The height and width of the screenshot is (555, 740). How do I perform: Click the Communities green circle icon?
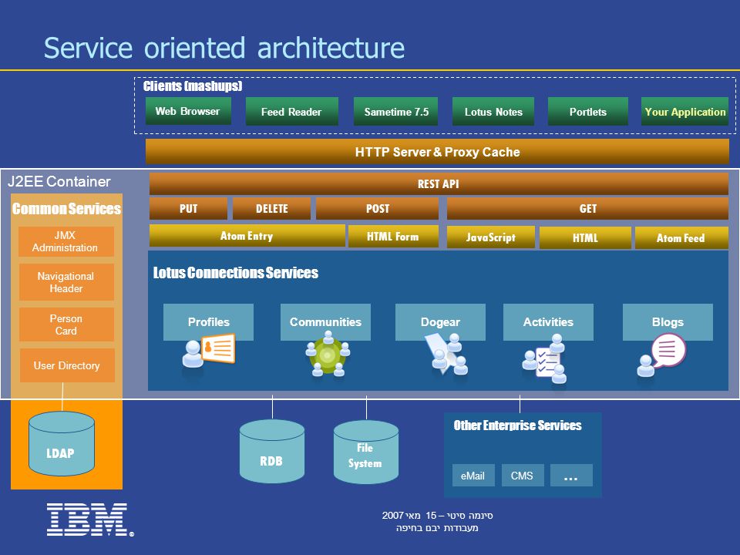pos(328,354)
